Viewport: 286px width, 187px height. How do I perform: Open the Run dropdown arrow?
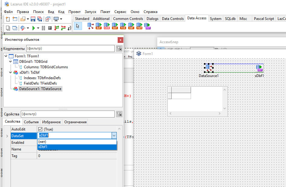pos(38,28)
